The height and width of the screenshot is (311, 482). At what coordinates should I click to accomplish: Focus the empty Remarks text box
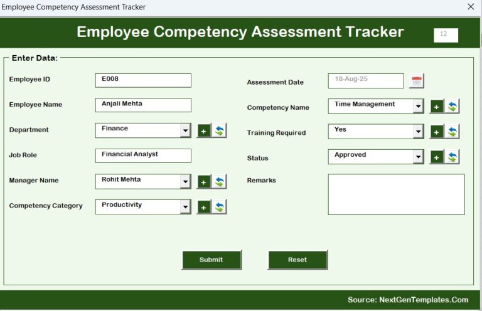click(x=396, y=194)
